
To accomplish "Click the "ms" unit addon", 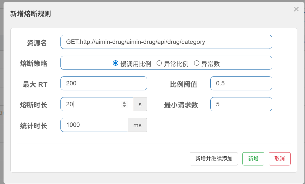I will tap(137, 125).
